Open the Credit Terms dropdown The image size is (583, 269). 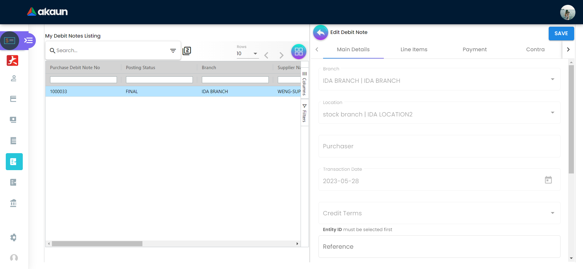(x=552, y=213)
